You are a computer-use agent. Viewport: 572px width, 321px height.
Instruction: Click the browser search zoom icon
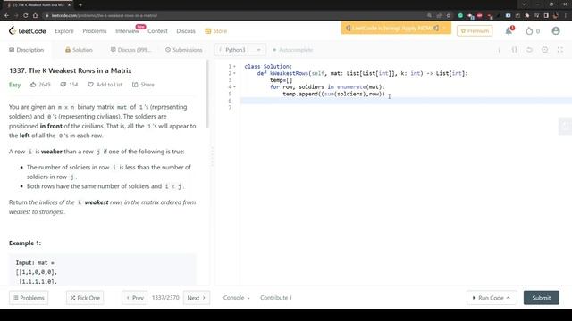point(429,16)
